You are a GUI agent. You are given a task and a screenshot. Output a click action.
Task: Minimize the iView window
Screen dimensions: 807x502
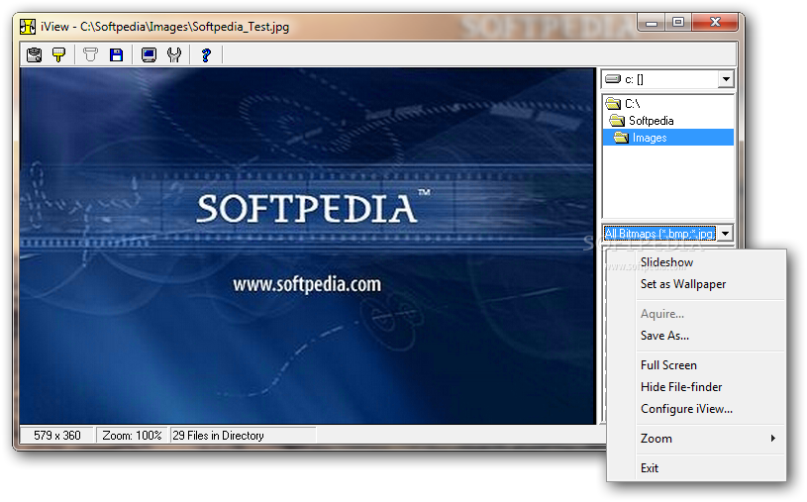652,22
